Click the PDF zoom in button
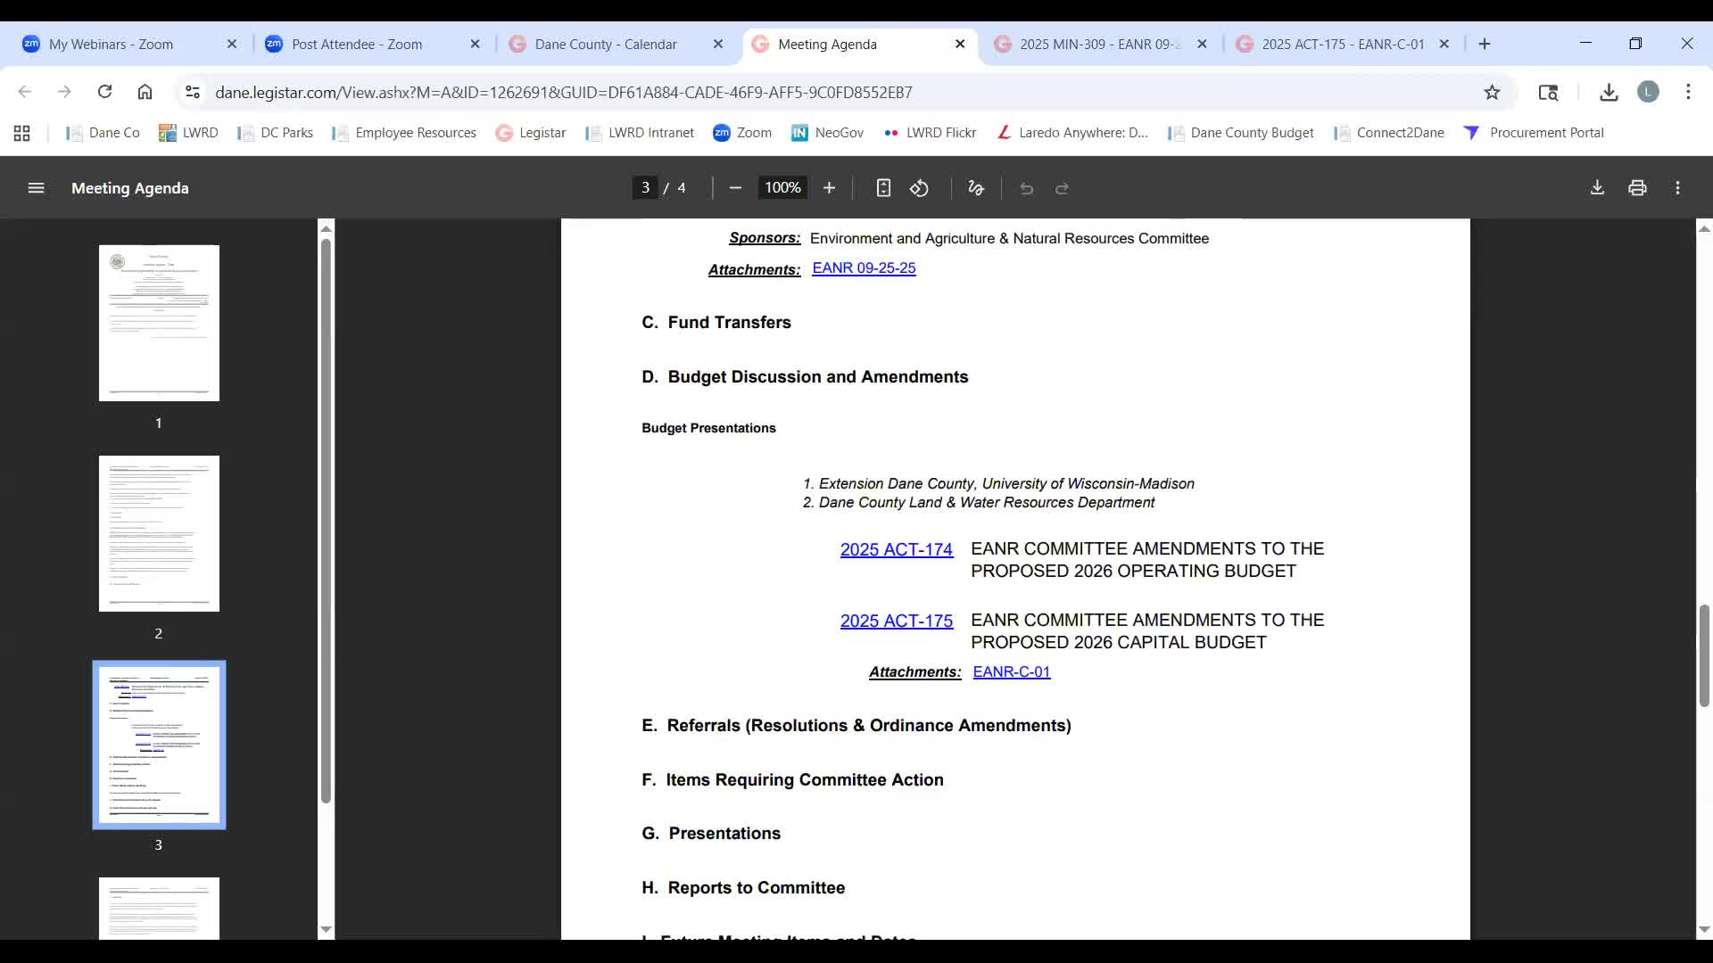The width and height of the screenshot is (1713, 963). click(x=829, y=188)
